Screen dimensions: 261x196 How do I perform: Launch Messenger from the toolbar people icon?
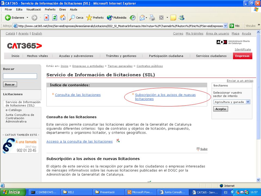(182, 17)
